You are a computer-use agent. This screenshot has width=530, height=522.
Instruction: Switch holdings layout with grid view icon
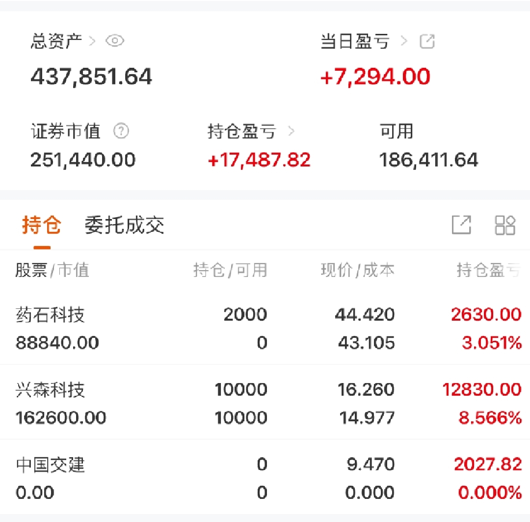tap(505, 225)
